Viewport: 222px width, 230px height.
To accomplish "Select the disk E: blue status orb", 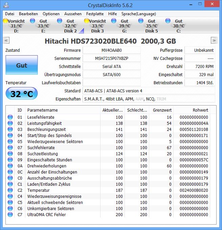I will click(32, 21).
